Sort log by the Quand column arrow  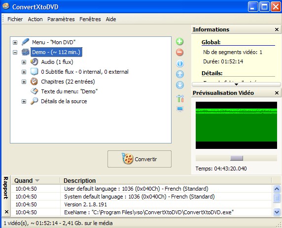pos(37,180)
